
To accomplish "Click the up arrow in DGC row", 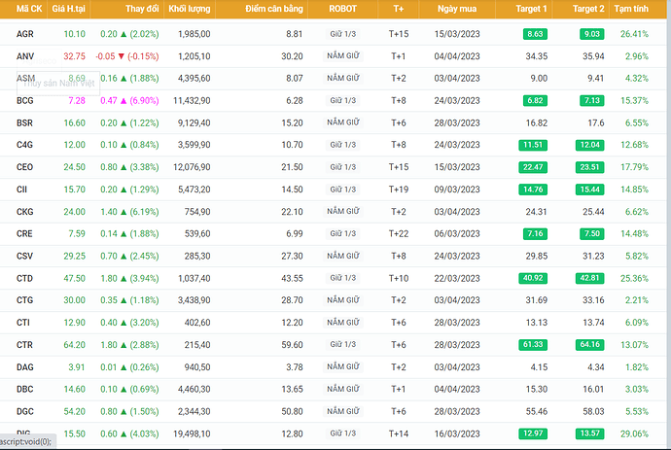I will (x=124, y=411).
